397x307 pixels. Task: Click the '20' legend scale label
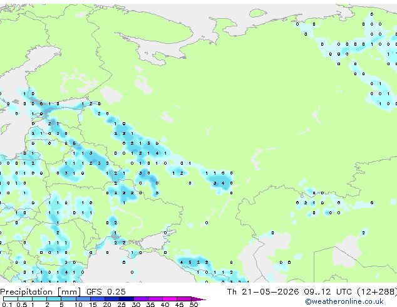[107, 304]
